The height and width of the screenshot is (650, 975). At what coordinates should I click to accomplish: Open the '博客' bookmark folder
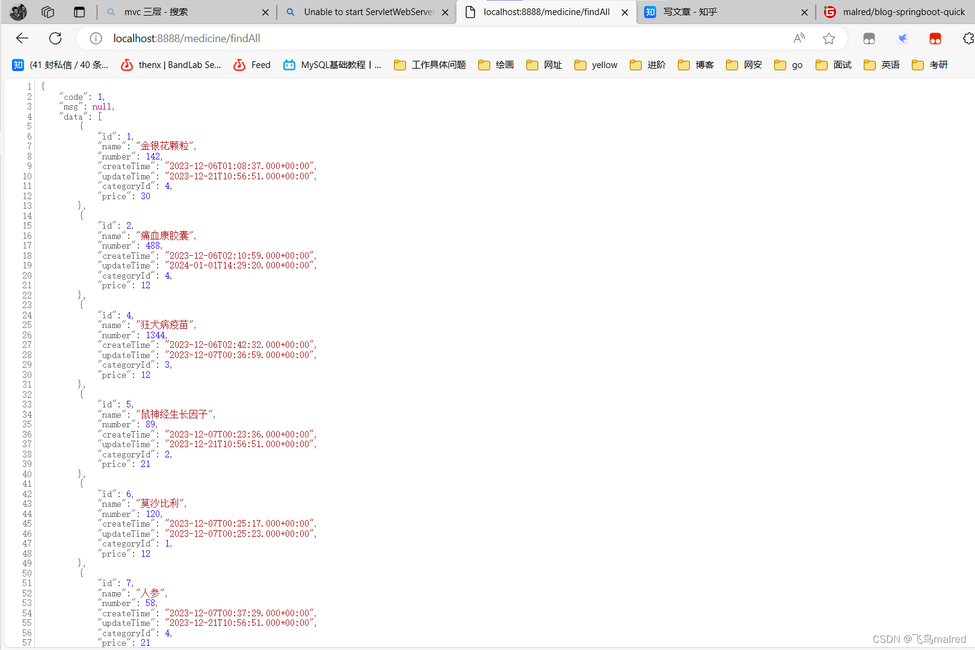pyautogui.click(x=695, y=65)
